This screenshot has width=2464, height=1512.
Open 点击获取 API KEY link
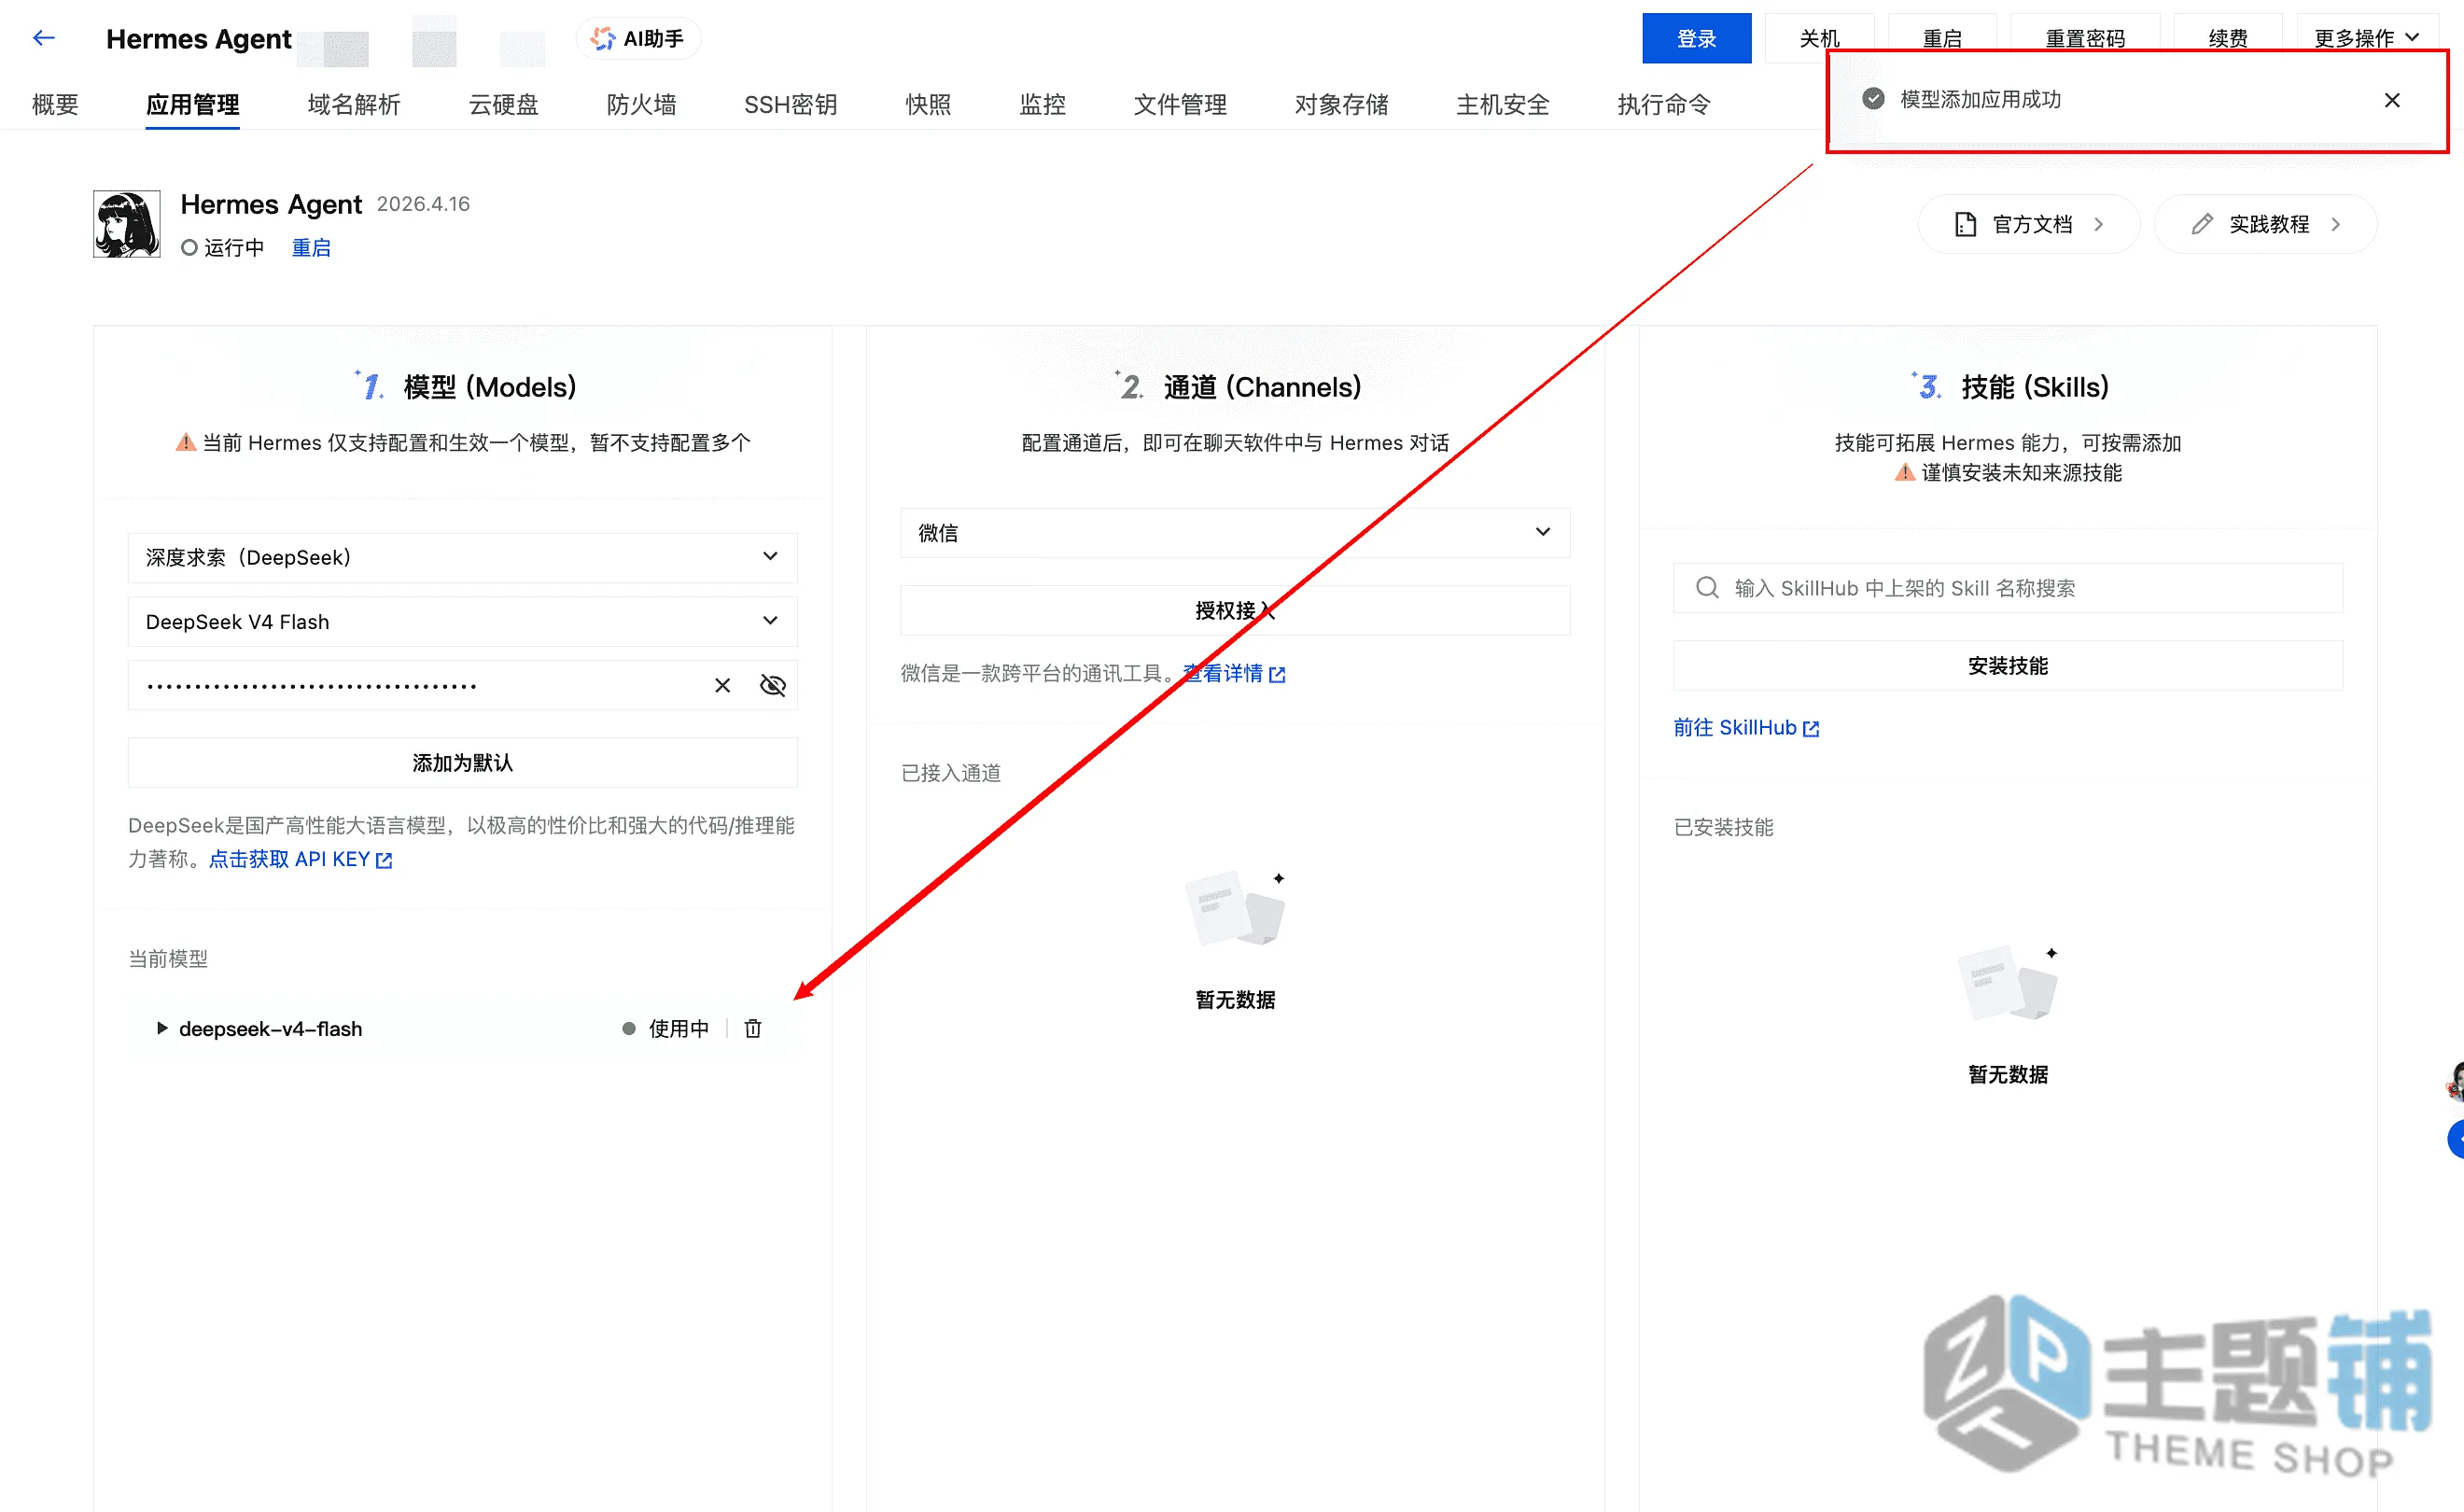[300, 859]
